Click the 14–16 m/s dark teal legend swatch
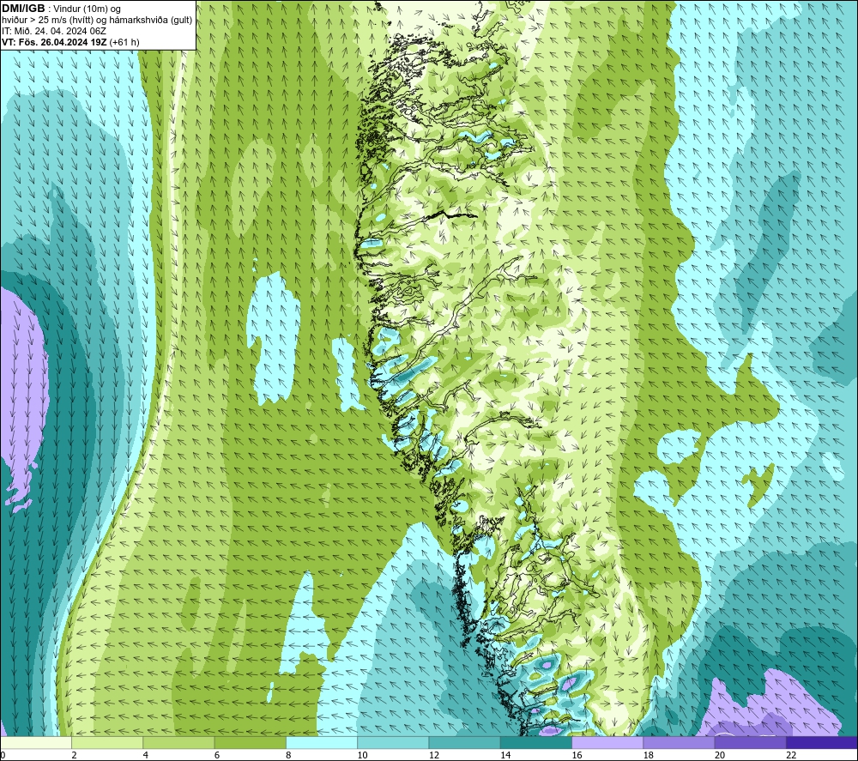Screen dimensions: 858x761 click(x=535, y=742)
